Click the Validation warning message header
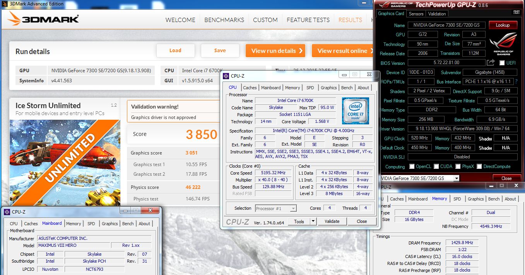The image size is (525, 275). coord(155,107)
